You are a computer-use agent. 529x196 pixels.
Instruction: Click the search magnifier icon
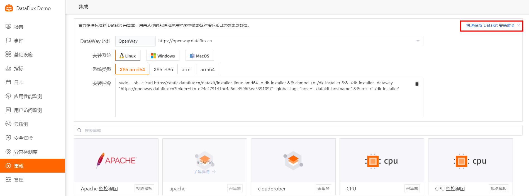(x=79, y=130)
